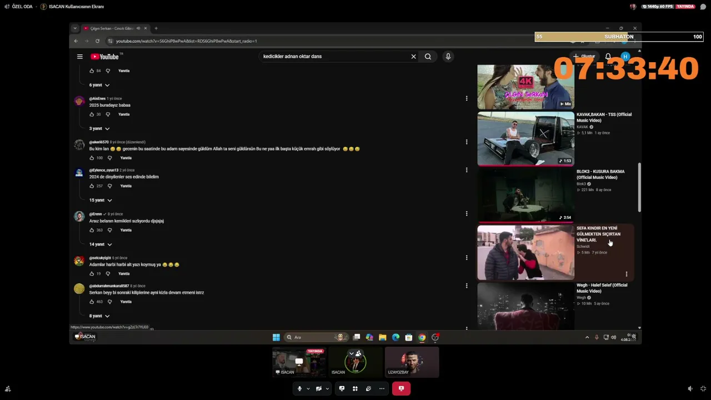
Task: Open the YouTube hamburger guide menu
Action: pos(80,57)
